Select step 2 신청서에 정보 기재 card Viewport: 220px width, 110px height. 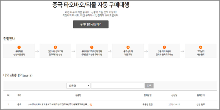55,51
